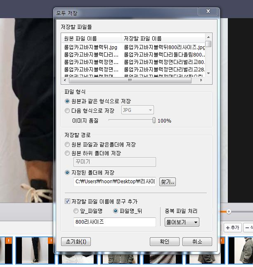Click '저장할 파일 이름' column header
Viewport: 253px width, 267px height.
pos(163,38)
